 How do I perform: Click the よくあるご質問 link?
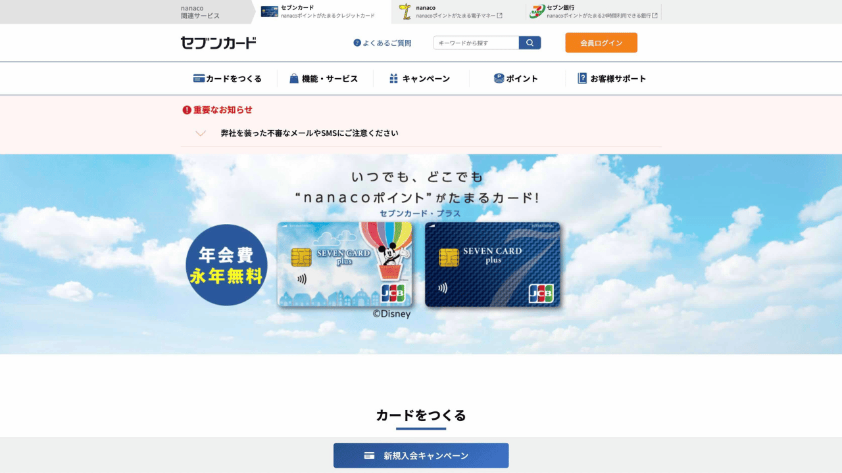(x=382, y=43)
